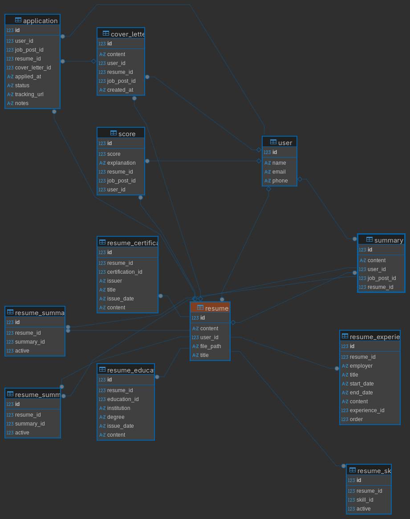Select the explanation column in score table

[x=121, y=163]
